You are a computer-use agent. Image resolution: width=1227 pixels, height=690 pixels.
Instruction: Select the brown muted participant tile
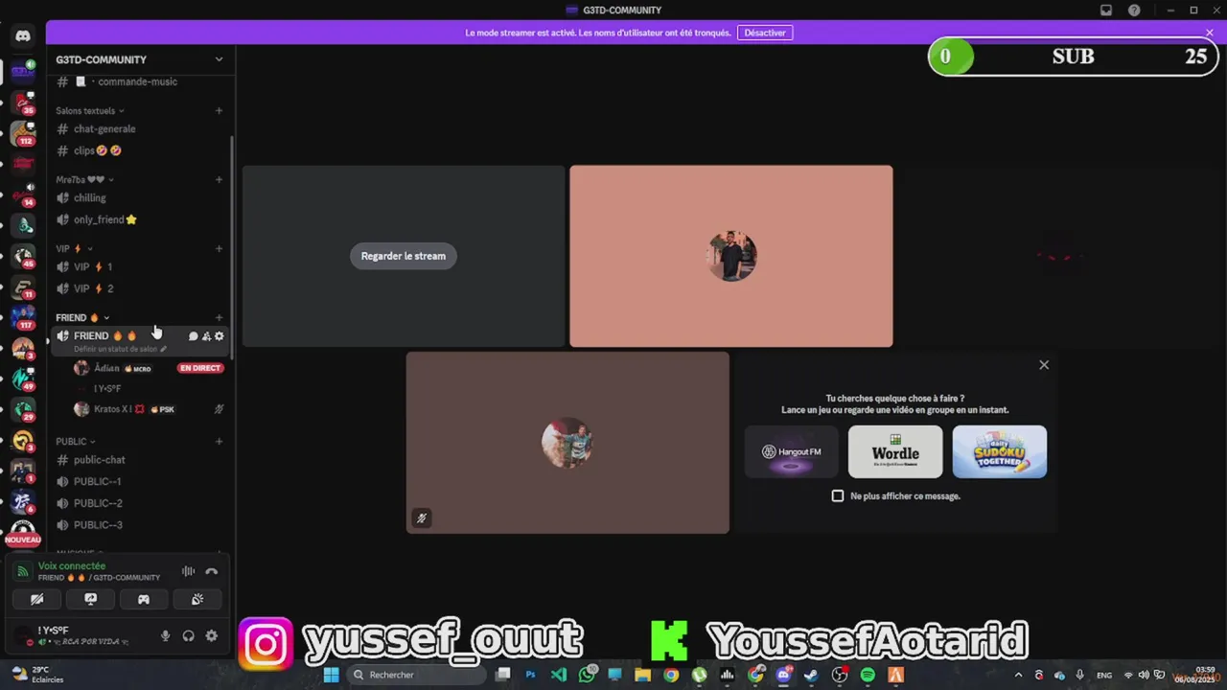pos(567,443)
